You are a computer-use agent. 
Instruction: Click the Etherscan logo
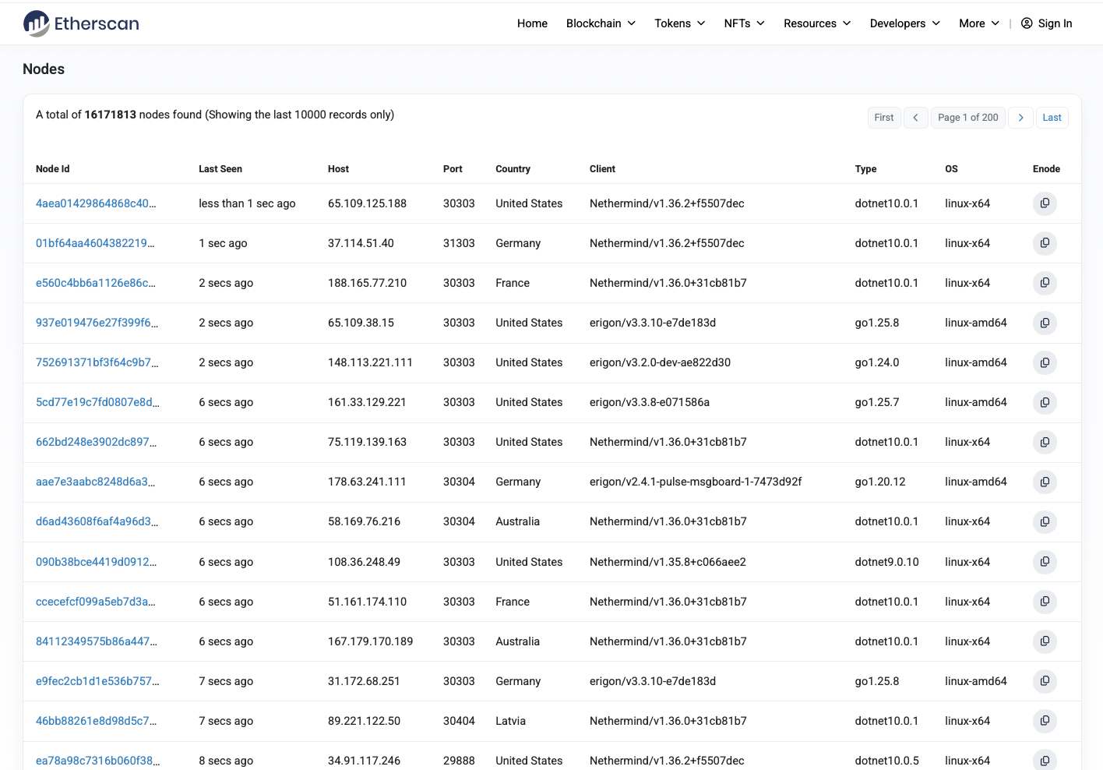click(81, 23)
